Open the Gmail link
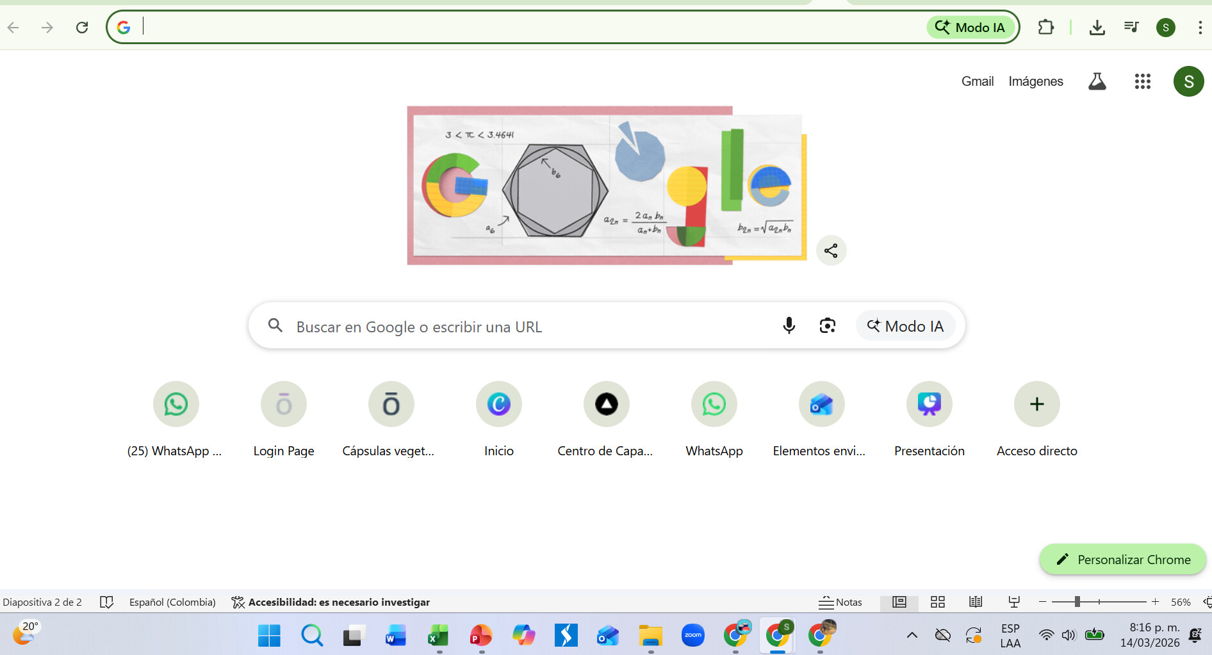The width and height of the screenshot is (1212, 655). 977,81
